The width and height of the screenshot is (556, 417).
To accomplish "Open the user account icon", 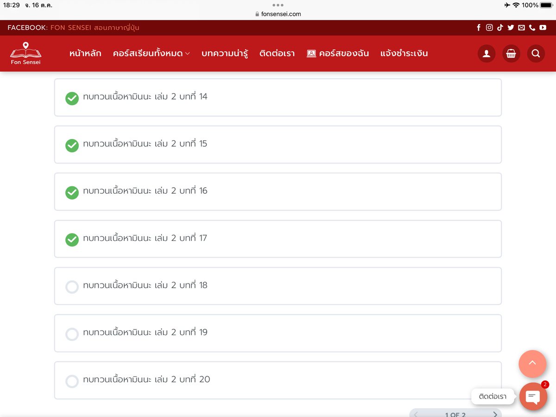I will pos(486,54).
